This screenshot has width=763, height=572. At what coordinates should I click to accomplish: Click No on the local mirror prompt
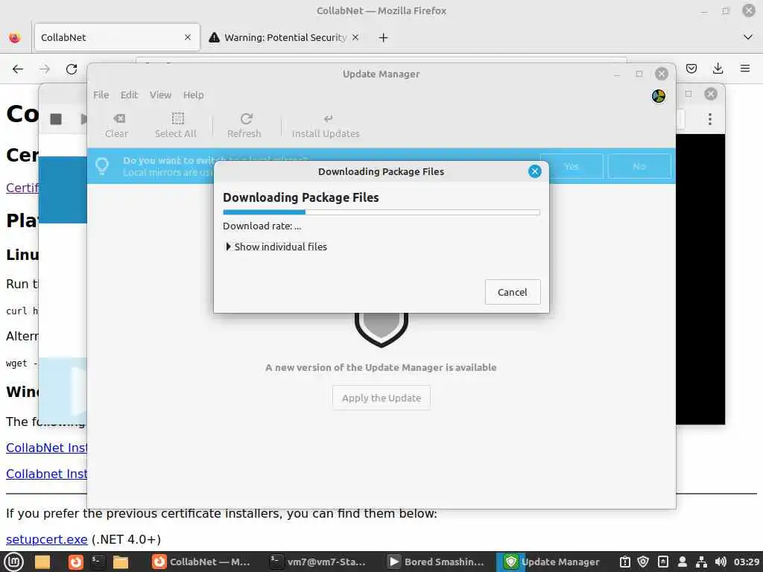[x=639, y=166]
